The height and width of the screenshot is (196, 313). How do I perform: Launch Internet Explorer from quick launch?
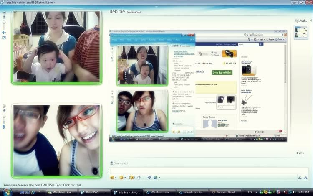point(33,192)
